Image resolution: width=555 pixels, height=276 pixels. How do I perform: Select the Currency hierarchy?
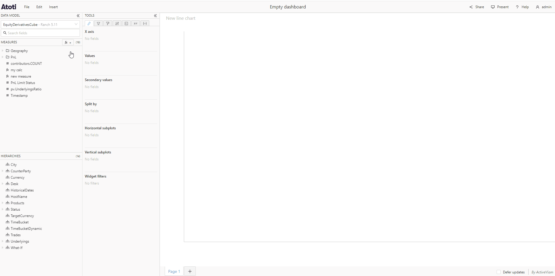tap(17, 178)
